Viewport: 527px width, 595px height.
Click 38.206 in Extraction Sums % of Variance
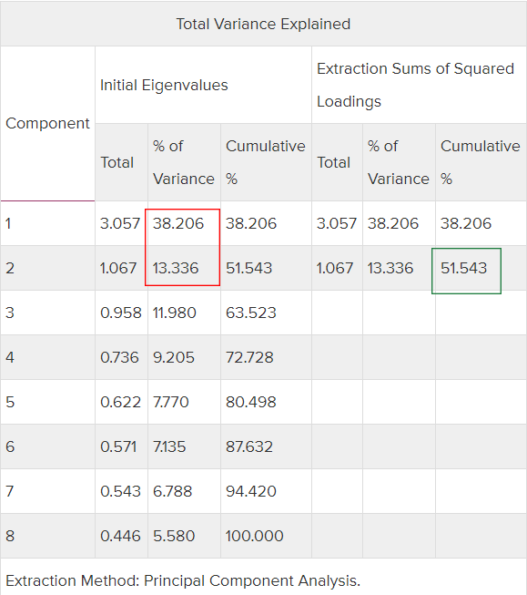tap(393, 223)
